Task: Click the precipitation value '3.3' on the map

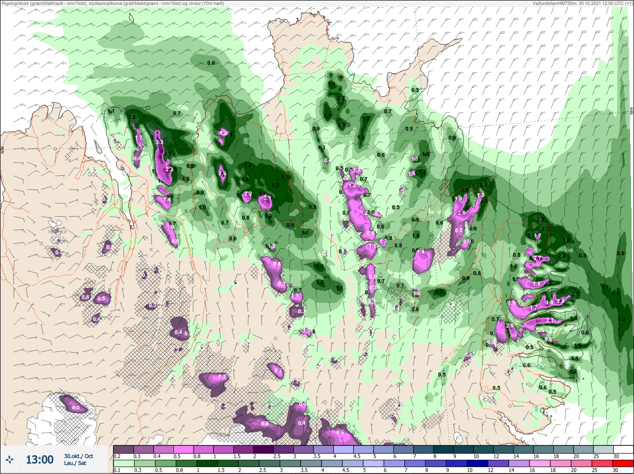Action: (x=159, y=142)
